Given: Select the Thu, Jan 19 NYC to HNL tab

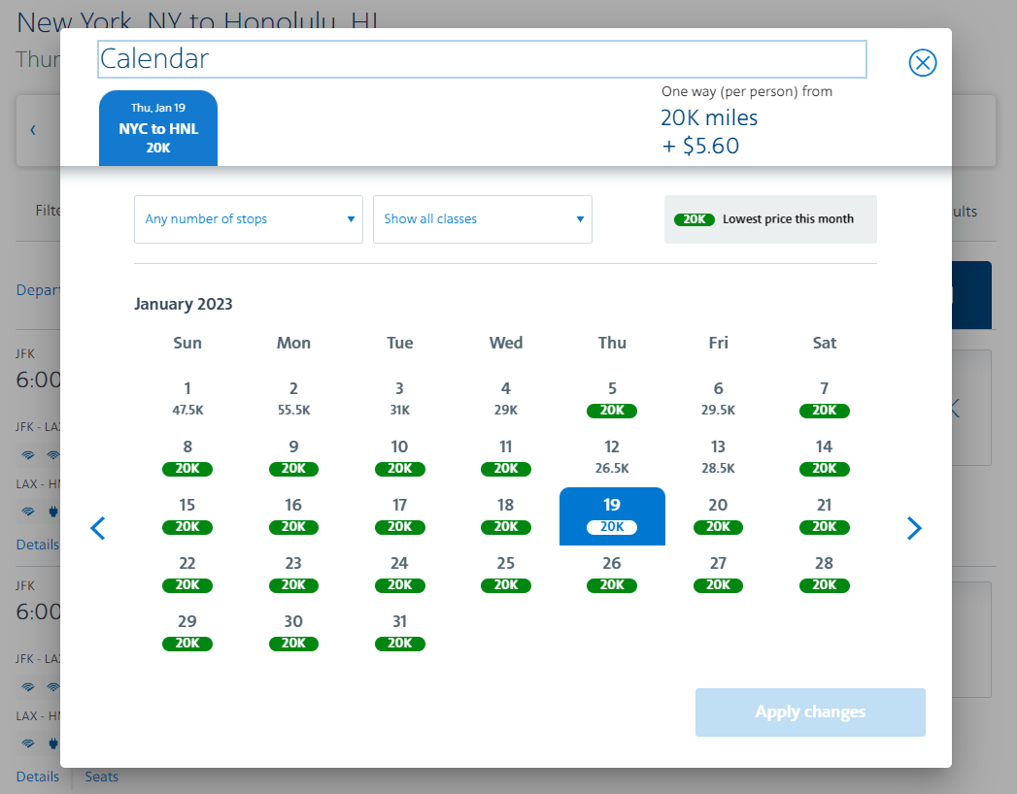Looking at the screenshot, I should (158, 128).
